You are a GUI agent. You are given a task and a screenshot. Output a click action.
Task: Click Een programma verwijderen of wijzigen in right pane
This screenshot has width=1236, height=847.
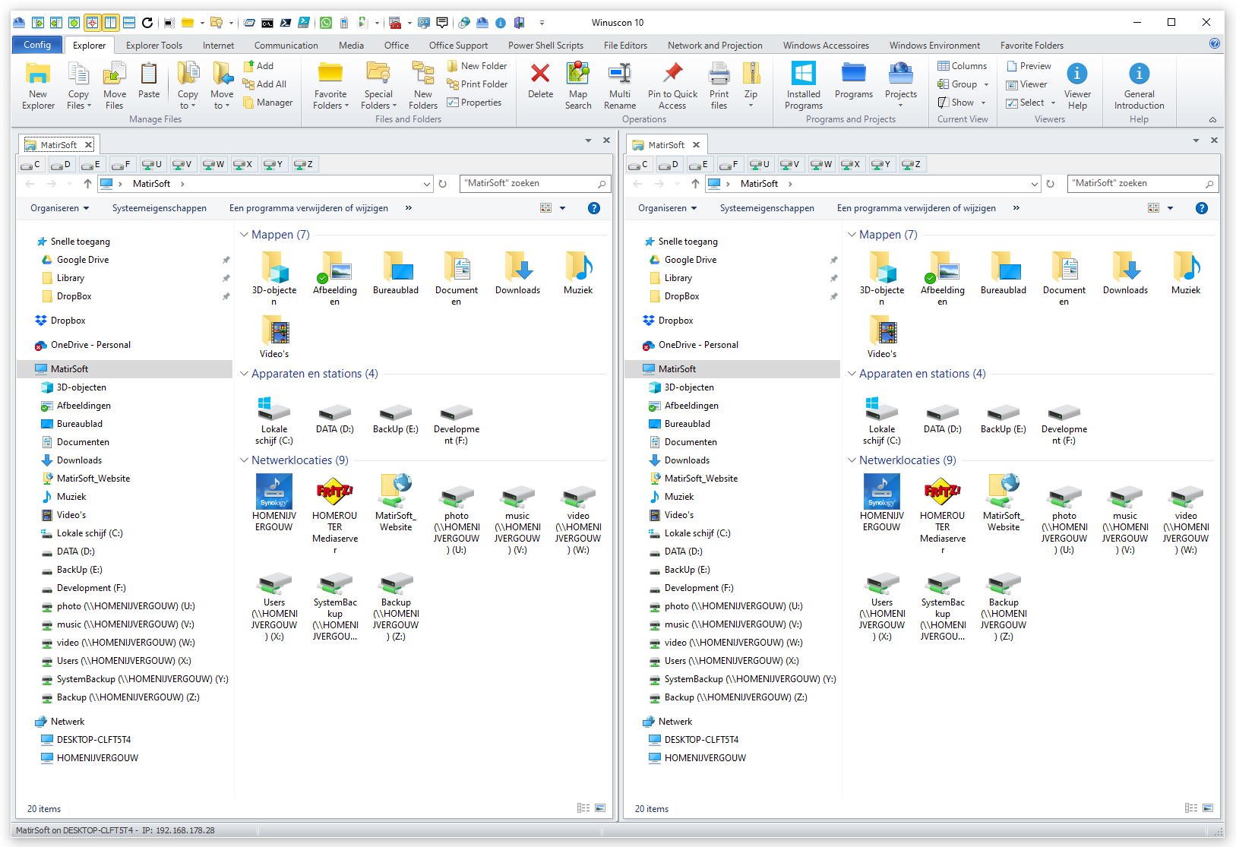[916, 208]
